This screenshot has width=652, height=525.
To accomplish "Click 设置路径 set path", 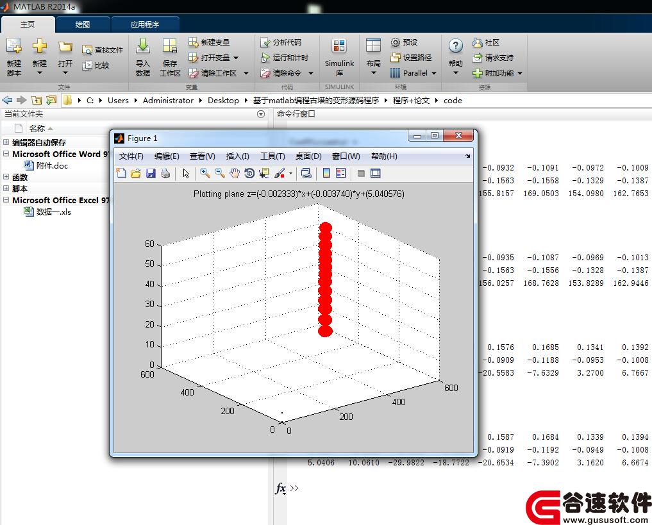I will (411, 58).
